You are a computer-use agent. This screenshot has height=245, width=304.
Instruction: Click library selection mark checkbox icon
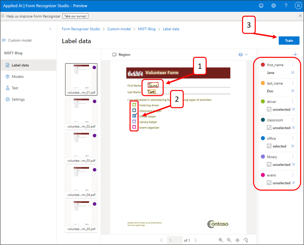pos(269,164)
